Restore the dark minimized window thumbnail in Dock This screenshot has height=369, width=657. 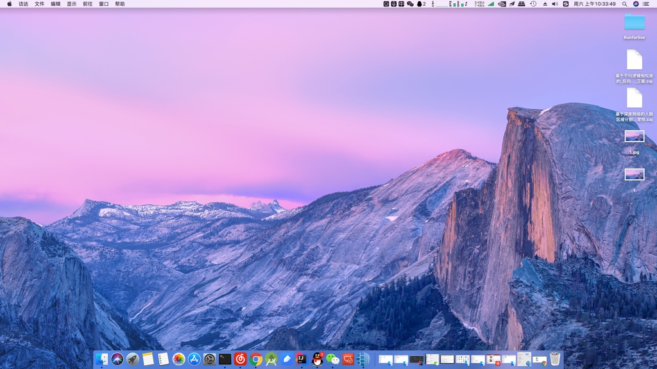click(x=416, y=359)
